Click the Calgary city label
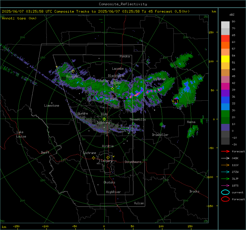 (107, 161)
